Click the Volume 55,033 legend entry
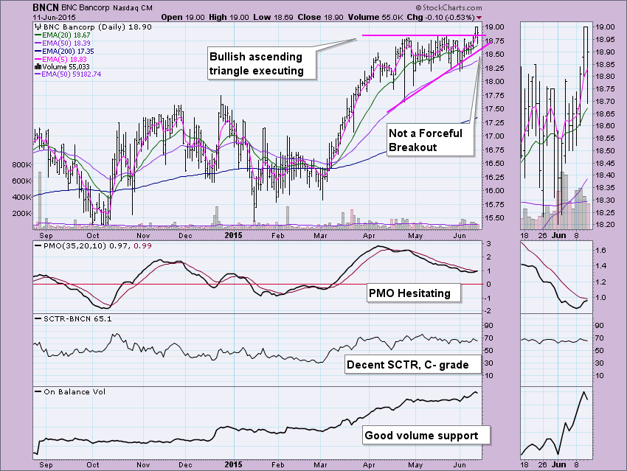Image resolution: width=627 pixels, height=471 pixels. coord(63,67)
